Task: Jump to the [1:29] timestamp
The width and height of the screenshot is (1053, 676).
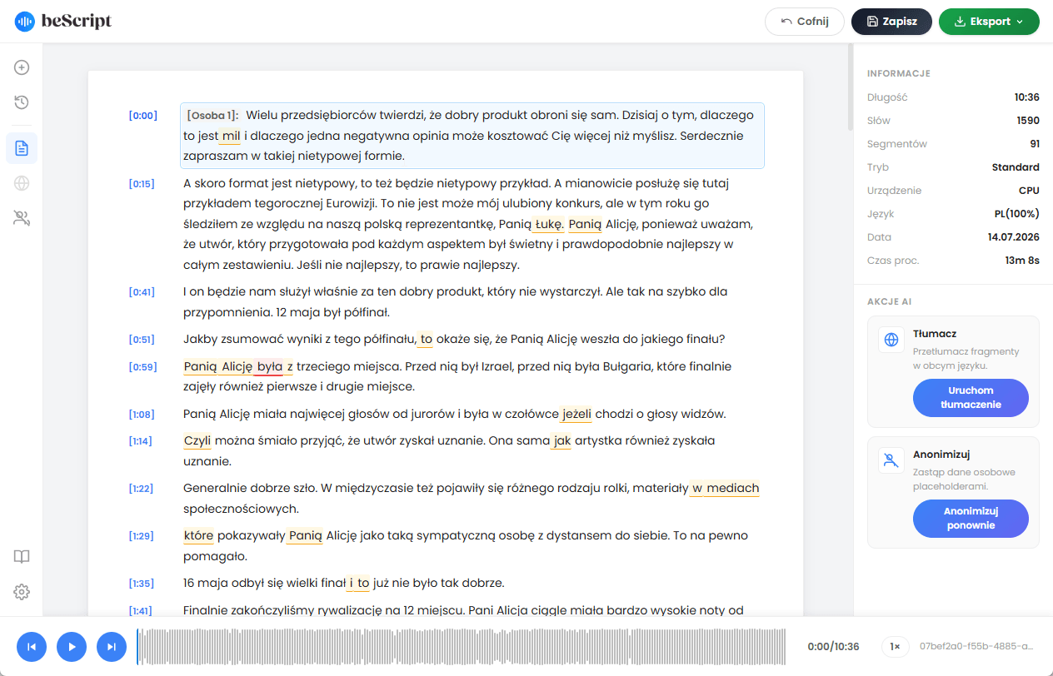Action: tap(141, 536)
